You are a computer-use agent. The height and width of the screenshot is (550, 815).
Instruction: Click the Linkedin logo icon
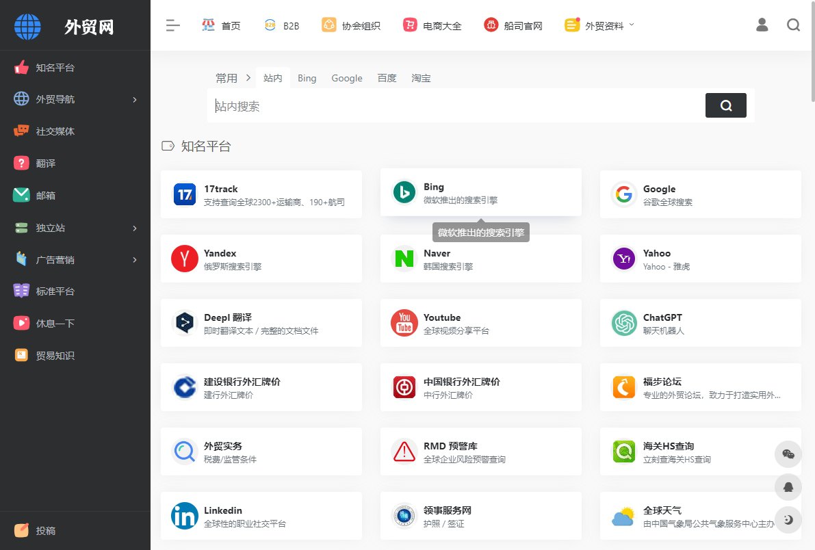(185, 516)
